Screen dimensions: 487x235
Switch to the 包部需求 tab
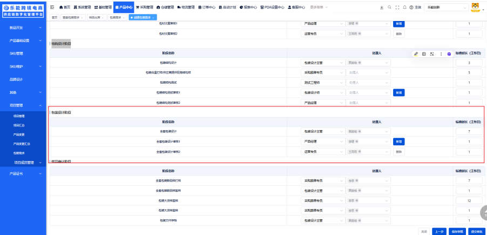tap(116, 17)
